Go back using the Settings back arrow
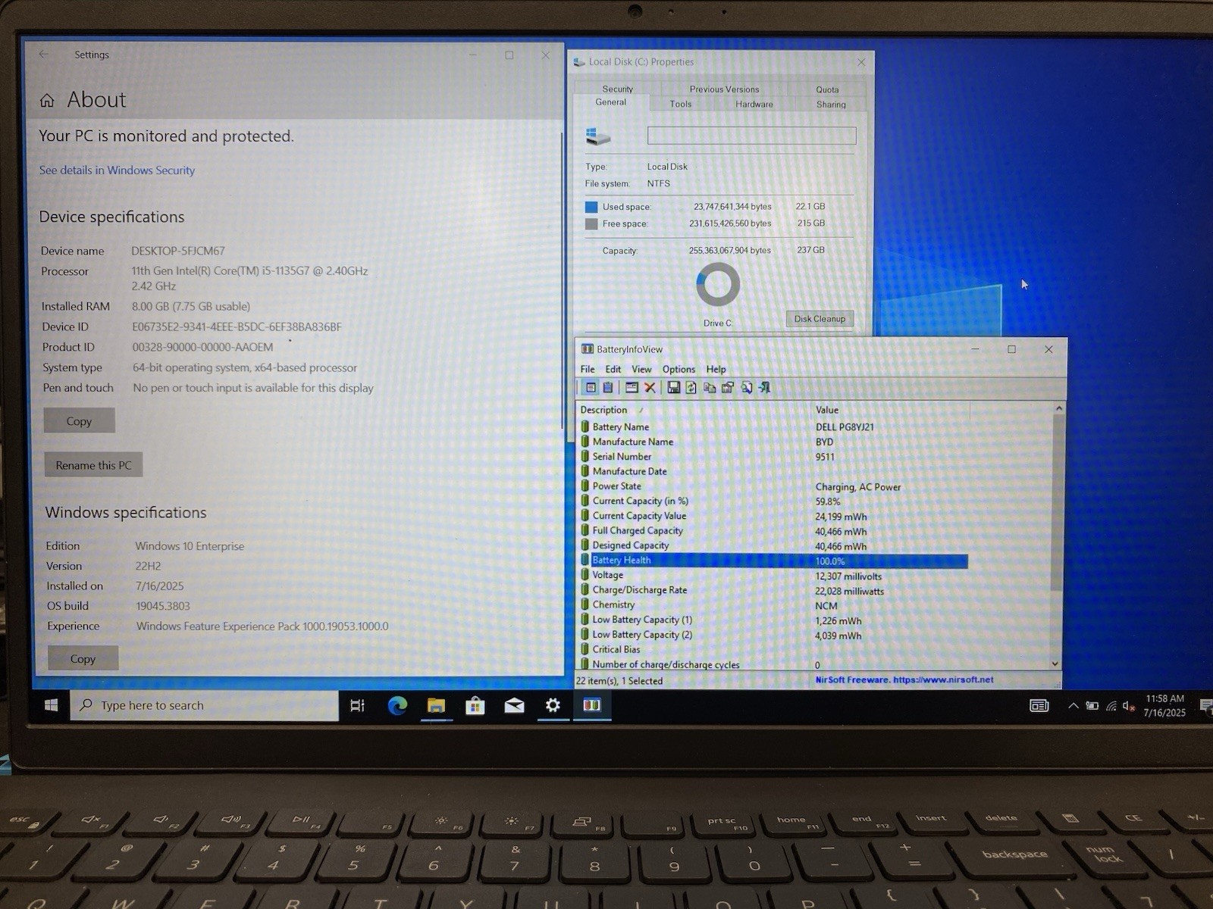The image size is (1213, 909). [44, 55]
